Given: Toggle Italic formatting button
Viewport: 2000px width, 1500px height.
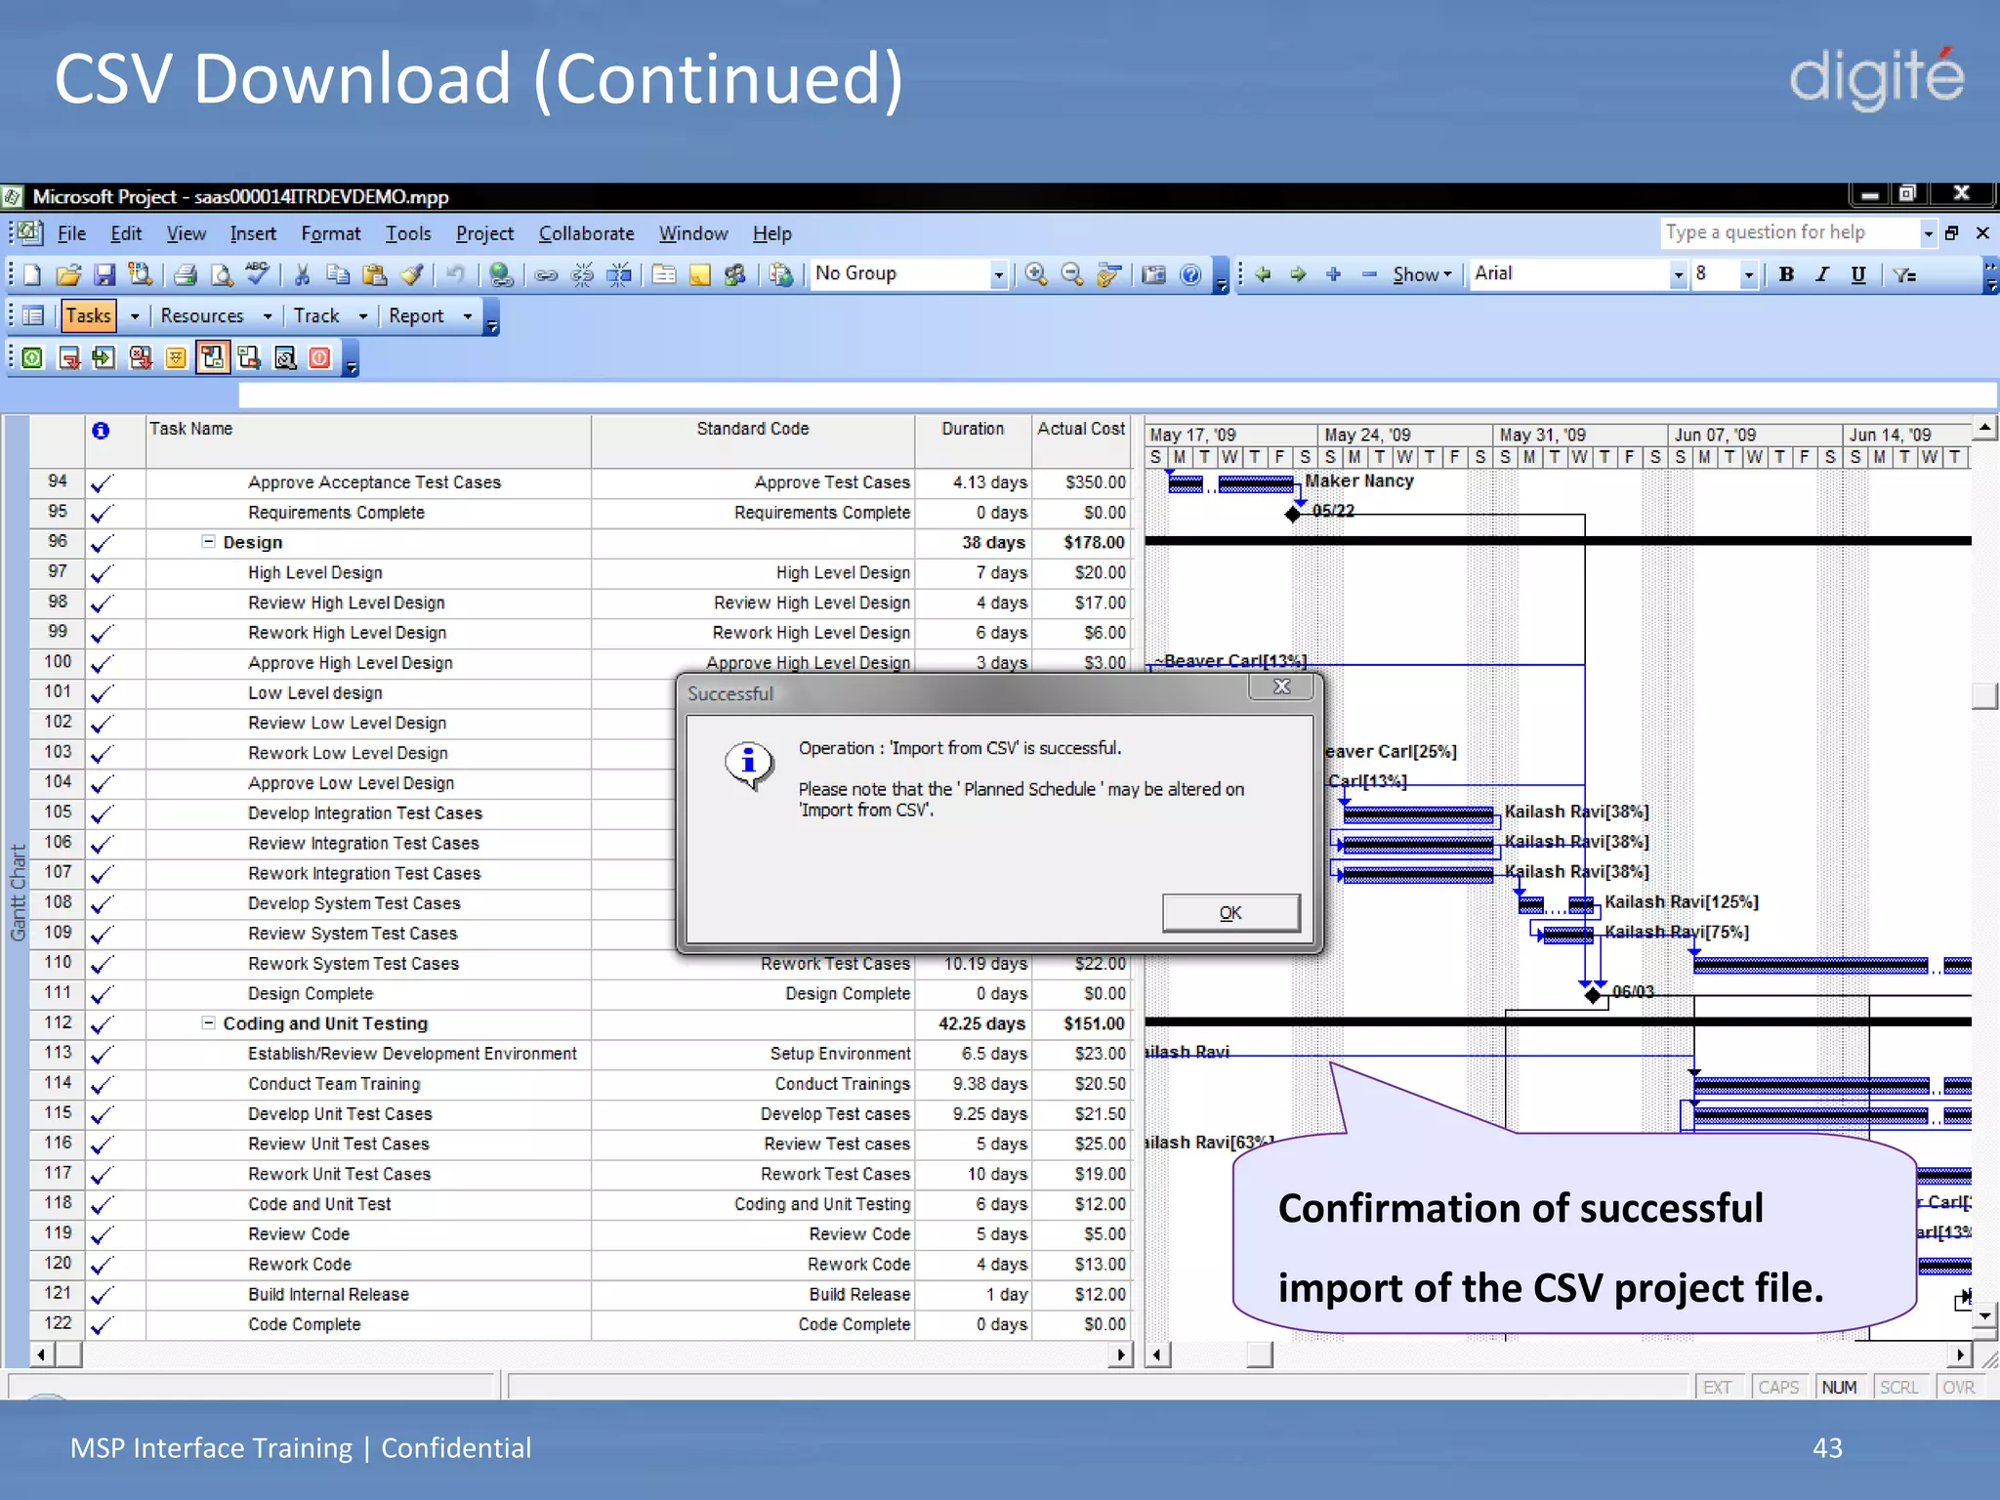Looking at the screenshot, I should (1822, 274).
